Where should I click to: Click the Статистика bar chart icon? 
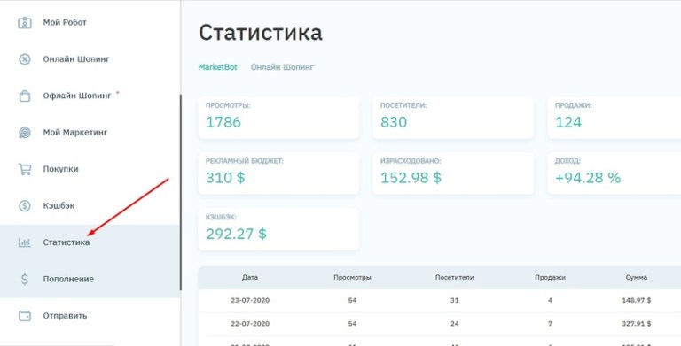click(x=24, y=242)
